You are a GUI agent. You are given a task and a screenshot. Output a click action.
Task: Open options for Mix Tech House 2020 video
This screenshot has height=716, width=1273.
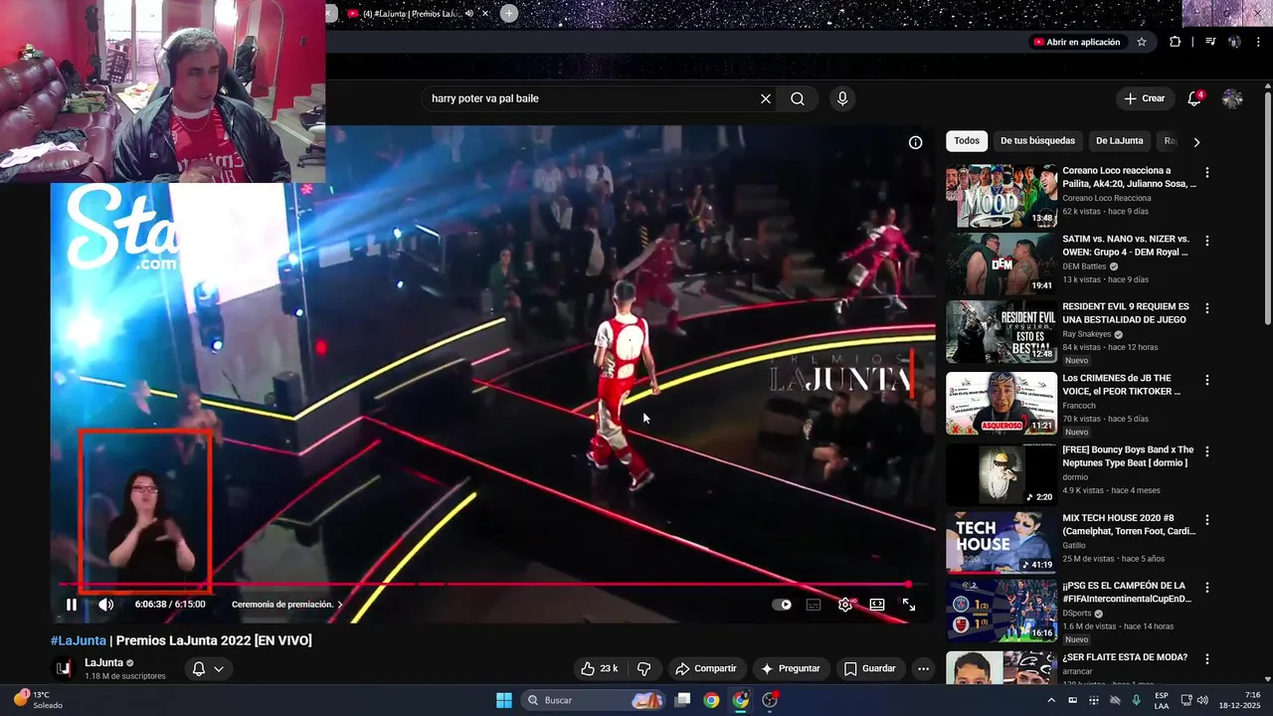click(1207, 520)
